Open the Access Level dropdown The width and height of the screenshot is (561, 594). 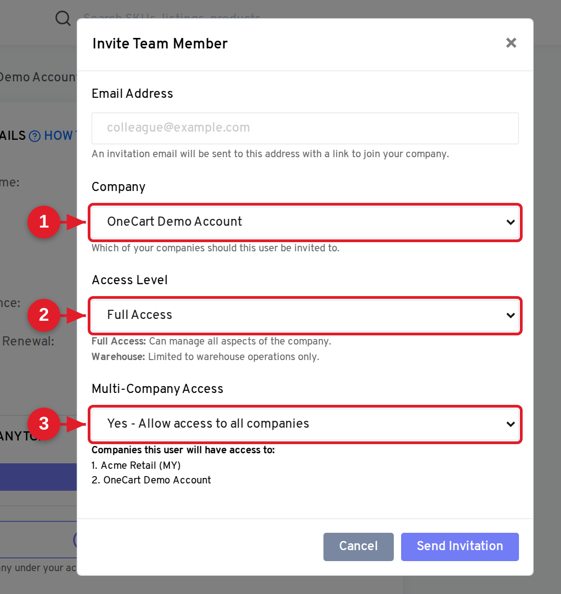point(305,315)
